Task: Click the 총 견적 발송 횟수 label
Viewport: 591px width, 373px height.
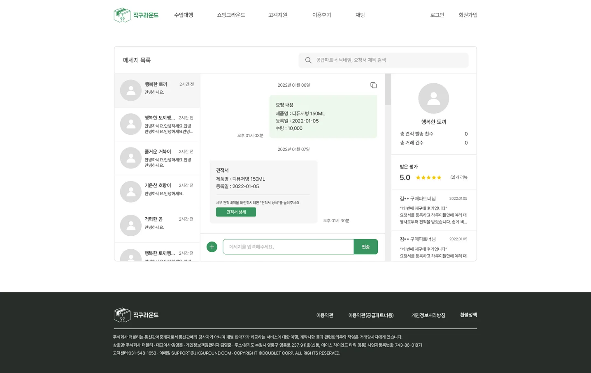Action: (x=416, y=134)
